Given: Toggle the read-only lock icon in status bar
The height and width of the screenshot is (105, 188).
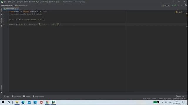Looking at the screenshot, I should (x=185, y=99).
